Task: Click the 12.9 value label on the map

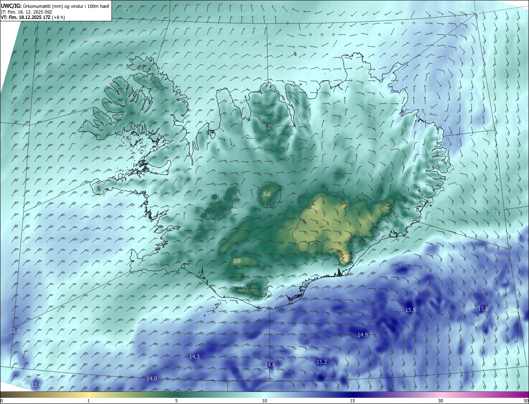Action: tap(14, 330)
